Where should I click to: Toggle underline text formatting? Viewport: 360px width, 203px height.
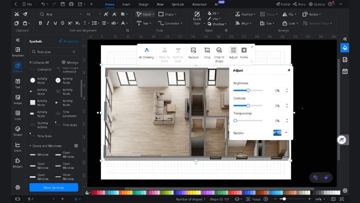pos(55,23)
